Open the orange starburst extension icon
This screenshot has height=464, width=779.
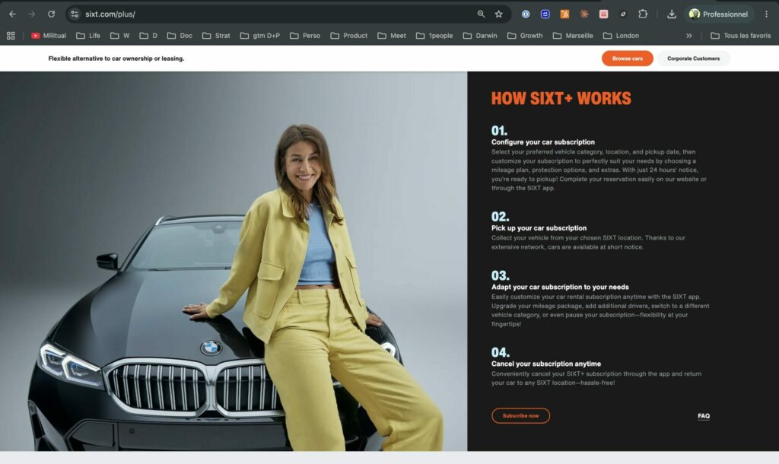[x=584, y=14]
